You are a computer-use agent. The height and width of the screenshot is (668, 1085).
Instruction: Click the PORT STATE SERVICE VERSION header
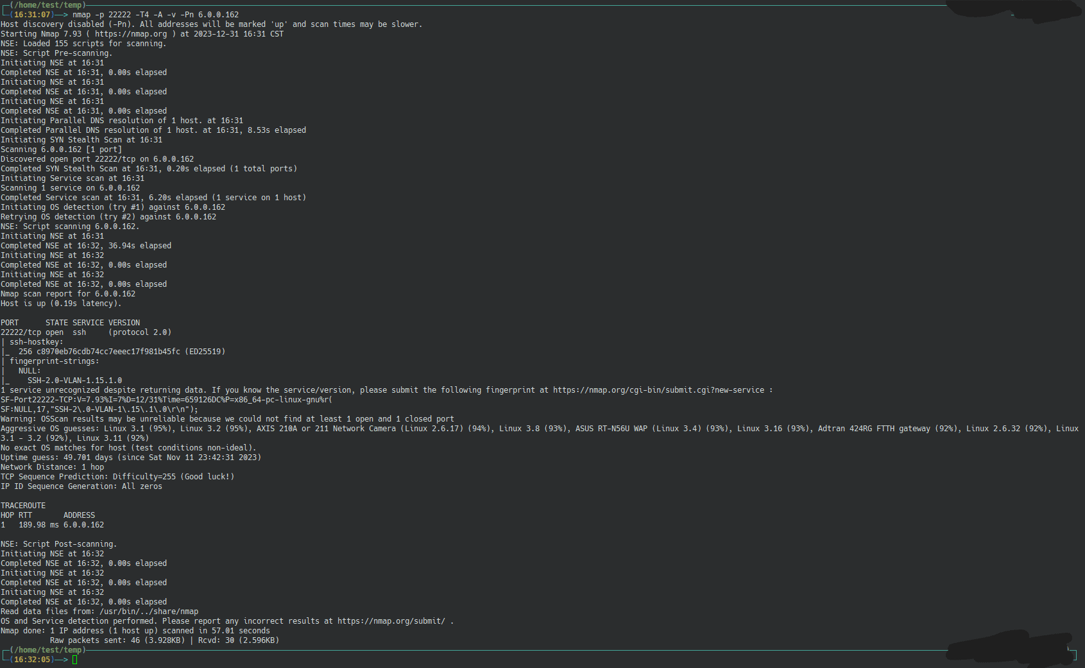click(x=70, y=323)
